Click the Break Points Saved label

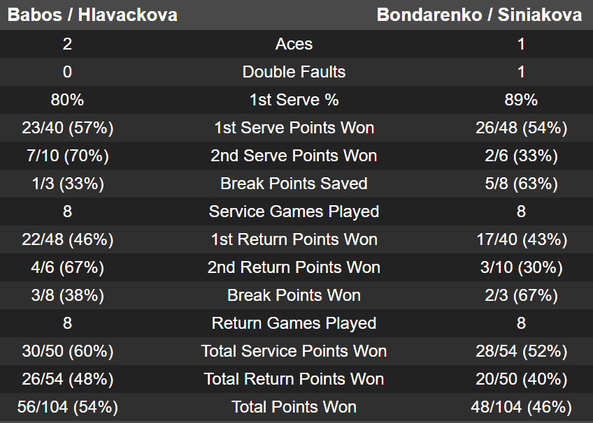[294, 184]
